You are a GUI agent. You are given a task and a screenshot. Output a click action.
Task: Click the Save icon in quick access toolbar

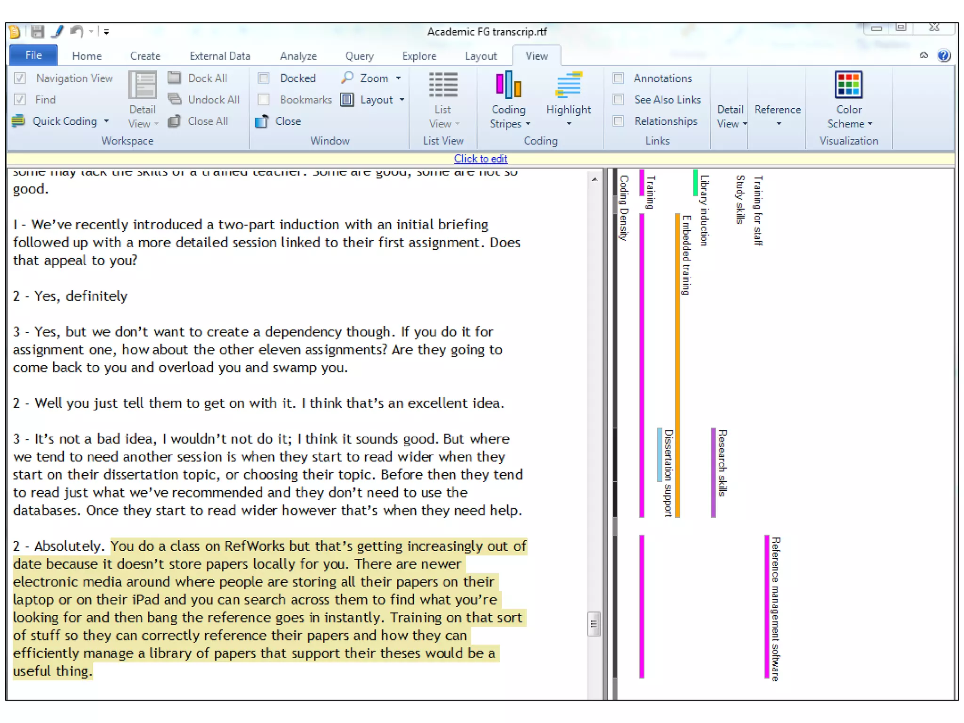pos(37,32)
